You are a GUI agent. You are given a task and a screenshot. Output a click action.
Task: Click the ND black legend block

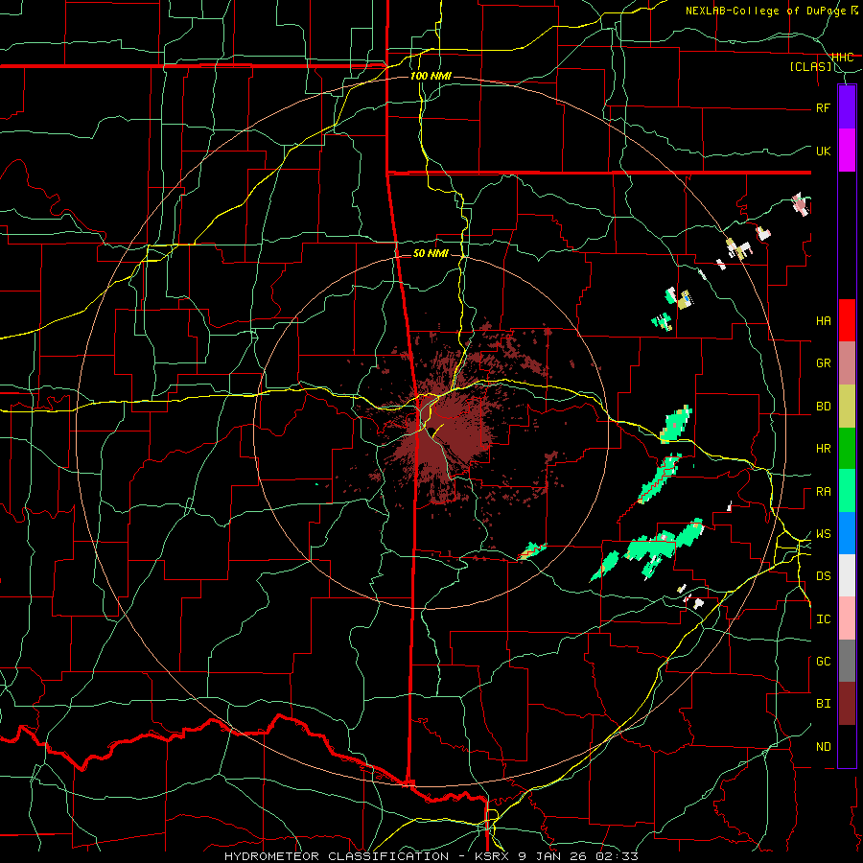847,746
